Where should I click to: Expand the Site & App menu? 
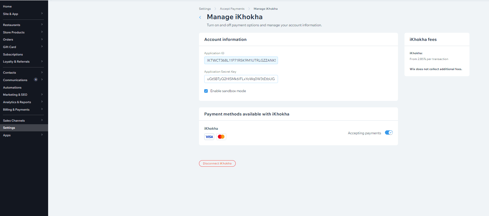pyautogui.click(x=42, y=14)
